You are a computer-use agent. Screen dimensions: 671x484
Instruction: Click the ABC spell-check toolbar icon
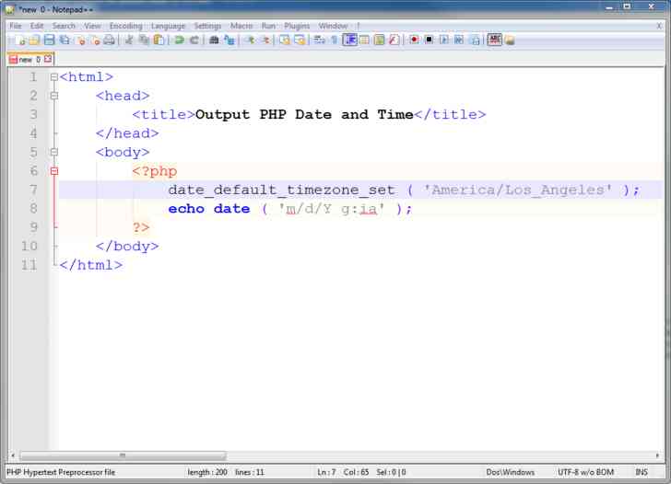click(x=494, y=40)
